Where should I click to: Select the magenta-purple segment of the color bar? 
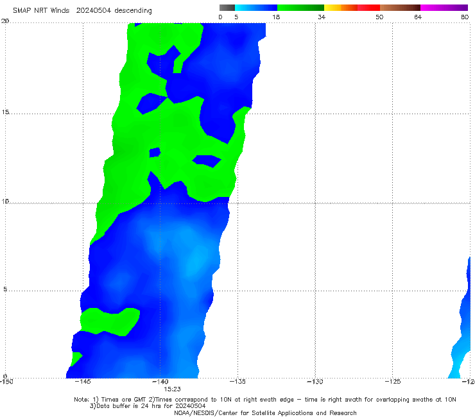444,8
